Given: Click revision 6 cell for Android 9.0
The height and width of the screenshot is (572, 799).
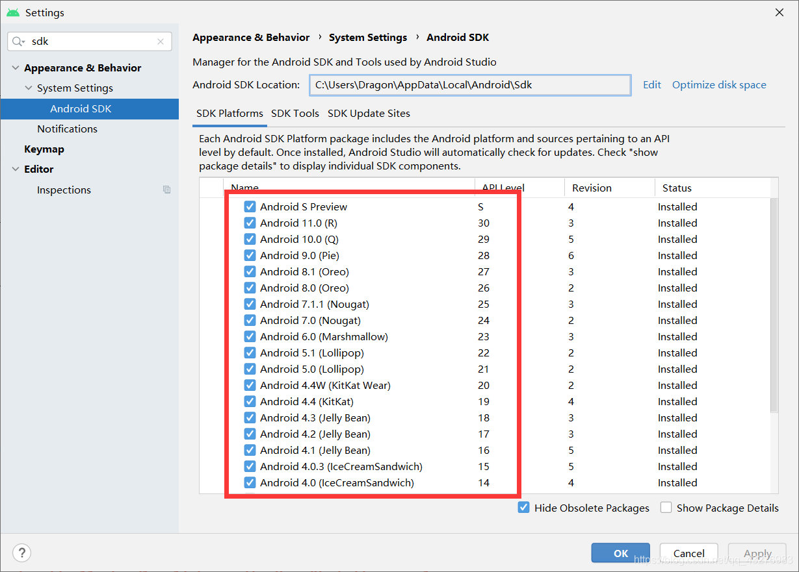Looking at the screenshot, I should (x=571, y=255).
